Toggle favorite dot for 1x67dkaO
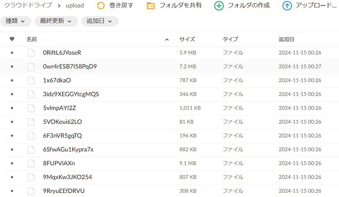339x197 pixels. [x=12, y=80]
